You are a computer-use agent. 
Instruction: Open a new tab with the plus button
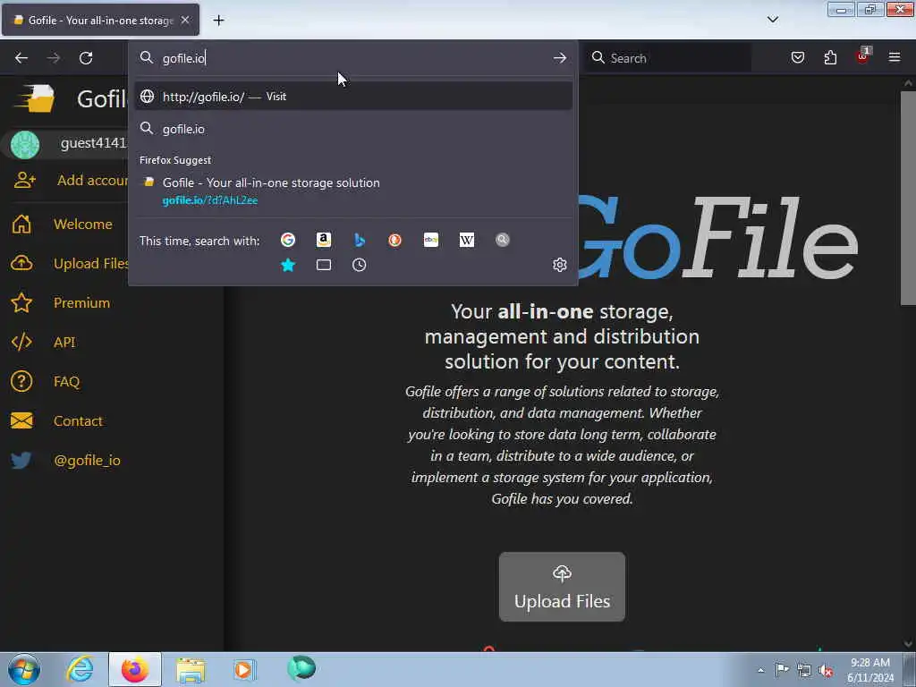tap(218, 21)
